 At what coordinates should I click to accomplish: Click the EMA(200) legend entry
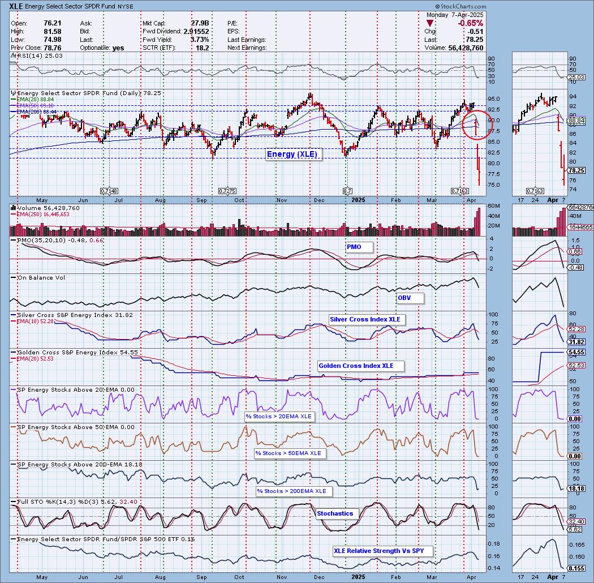34,112
